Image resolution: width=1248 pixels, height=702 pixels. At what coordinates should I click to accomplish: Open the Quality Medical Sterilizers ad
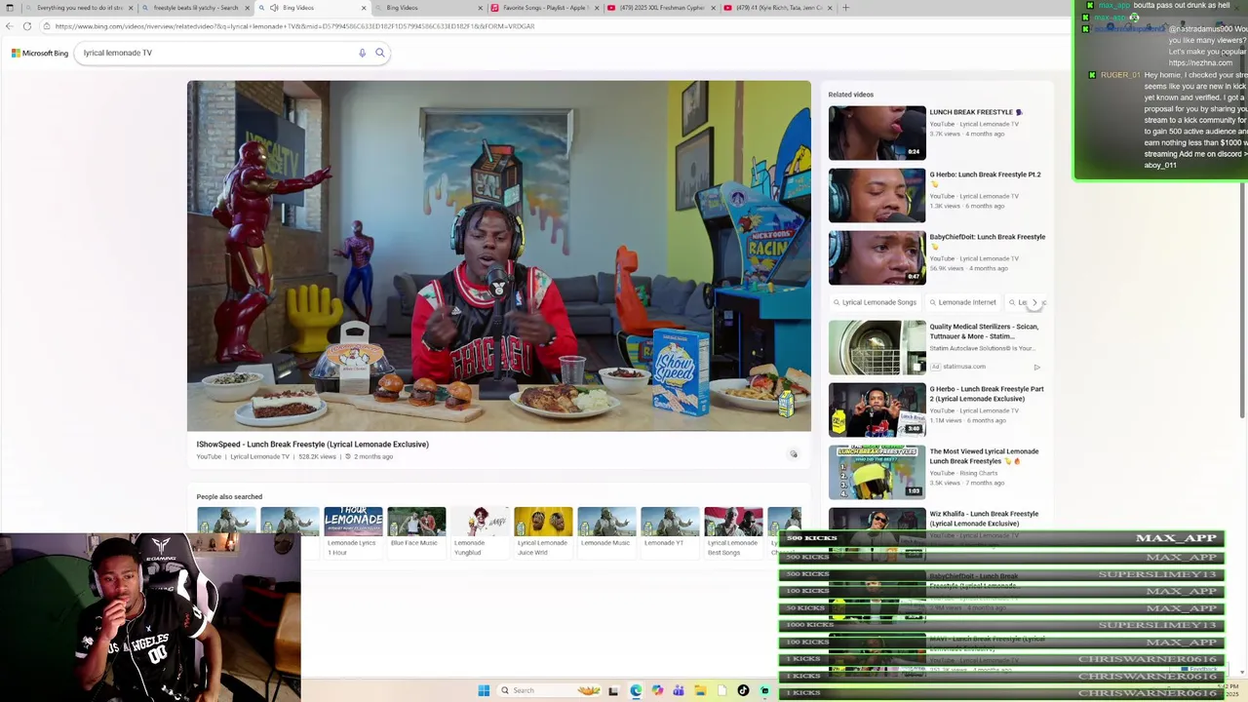(x=984, y=331)
